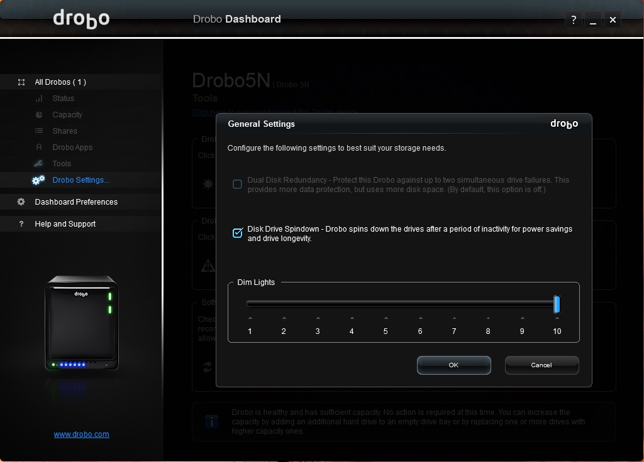Click the Dual Disk Redundancy description text
This screenshot has width=644, height=462.
click(408, 185)
